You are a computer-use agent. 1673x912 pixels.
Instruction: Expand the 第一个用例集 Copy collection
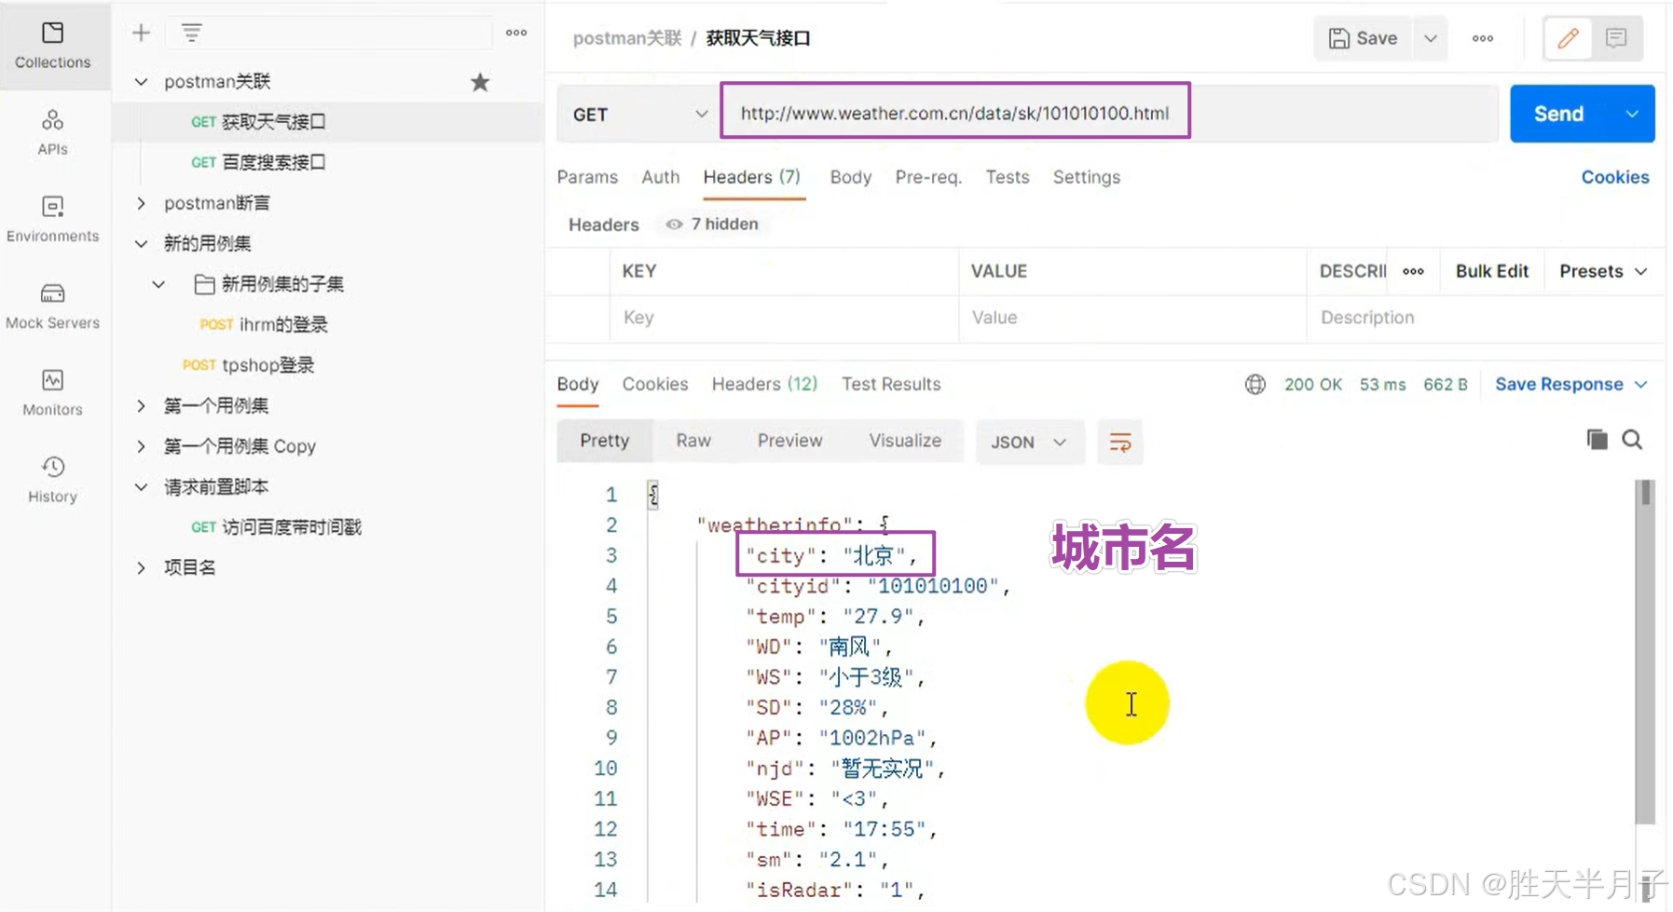[x=141, y=446]
